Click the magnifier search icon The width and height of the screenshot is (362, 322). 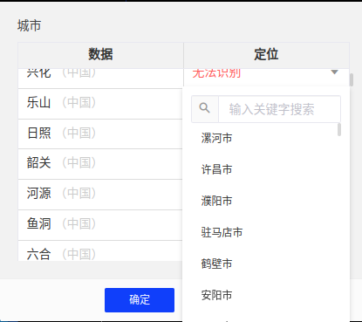click(x=205, y=108)
